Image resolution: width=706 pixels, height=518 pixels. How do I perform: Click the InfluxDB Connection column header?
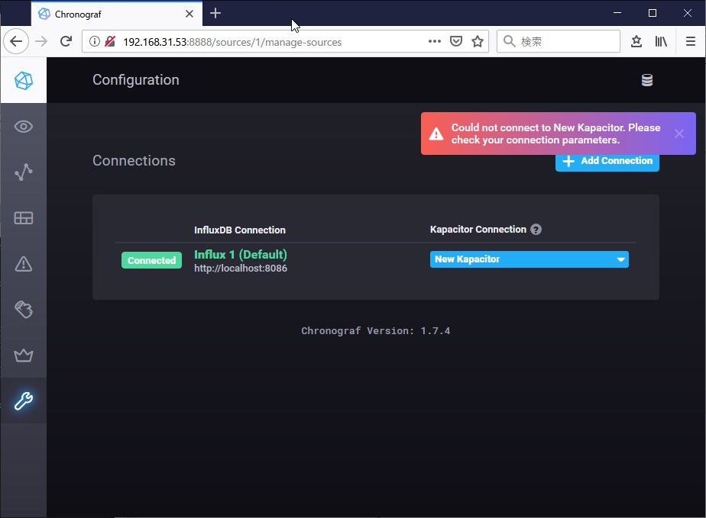[240, 230]
